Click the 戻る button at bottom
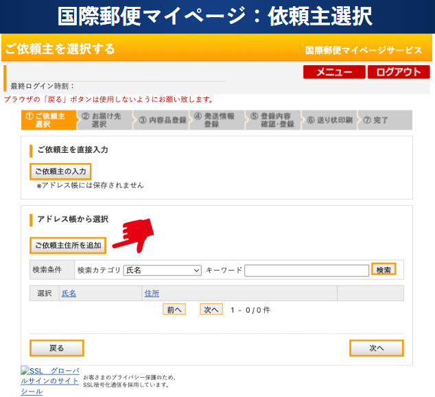 coord(57,348)
